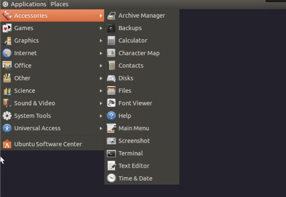The width and height of the screenshot is (286, 197).
Task: Open the Places menu in top panel
Action: tap(60, 4)
